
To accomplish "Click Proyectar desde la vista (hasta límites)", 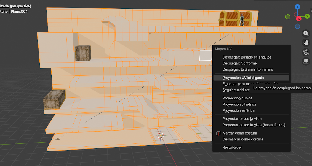I will point(254,125).
